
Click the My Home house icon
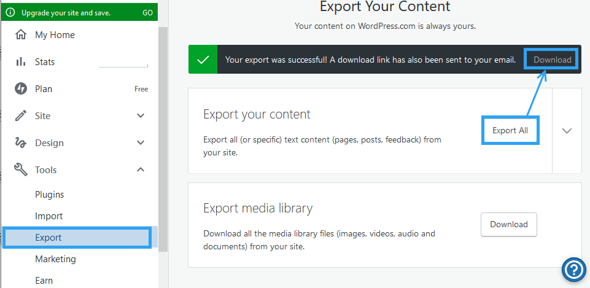pos(21,35)
